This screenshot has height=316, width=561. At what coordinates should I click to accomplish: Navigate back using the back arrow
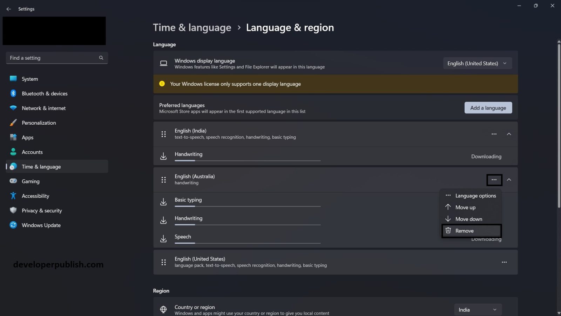pyautogui.click(x=9, y=9)
